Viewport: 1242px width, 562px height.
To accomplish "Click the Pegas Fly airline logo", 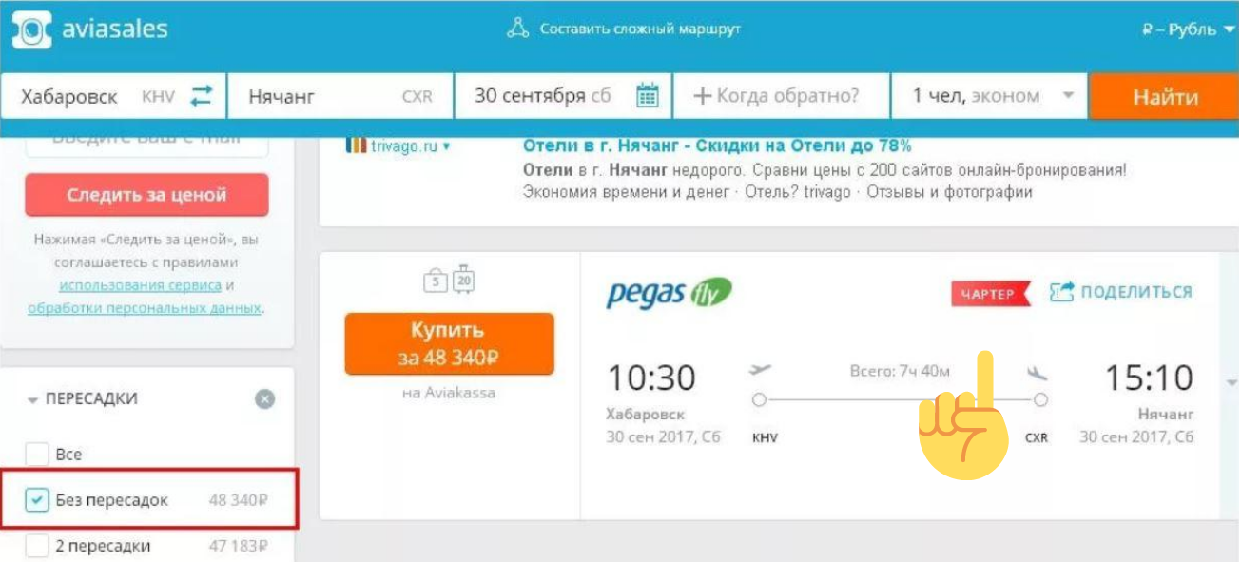I will point(669,292).
